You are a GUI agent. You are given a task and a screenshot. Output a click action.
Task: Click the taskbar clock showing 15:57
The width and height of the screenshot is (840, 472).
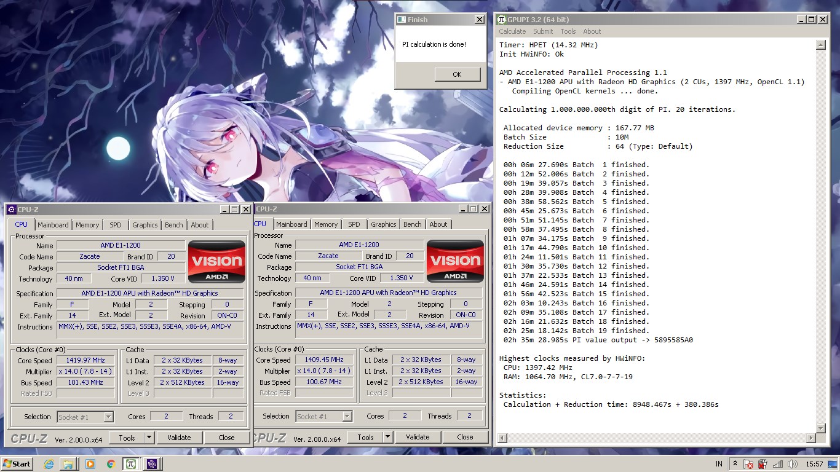pos(814,464)
